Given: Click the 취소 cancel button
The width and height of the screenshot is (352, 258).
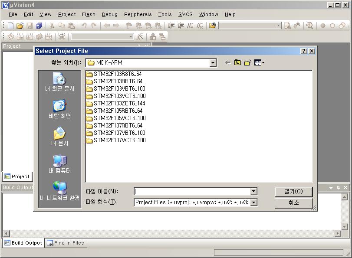Looking at the screenshot, I should [294, 203].
